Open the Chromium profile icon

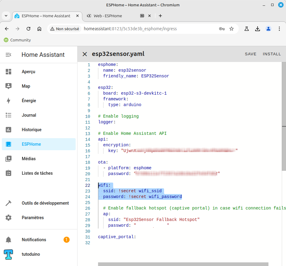point(268,29)
